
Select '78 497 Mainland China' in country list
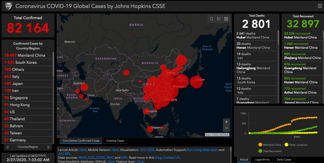tap(27, 55)
